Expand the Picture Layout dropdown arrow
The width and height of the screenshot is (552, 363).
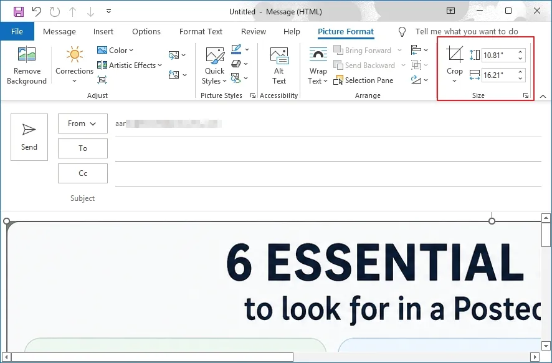tap(245, 78)
